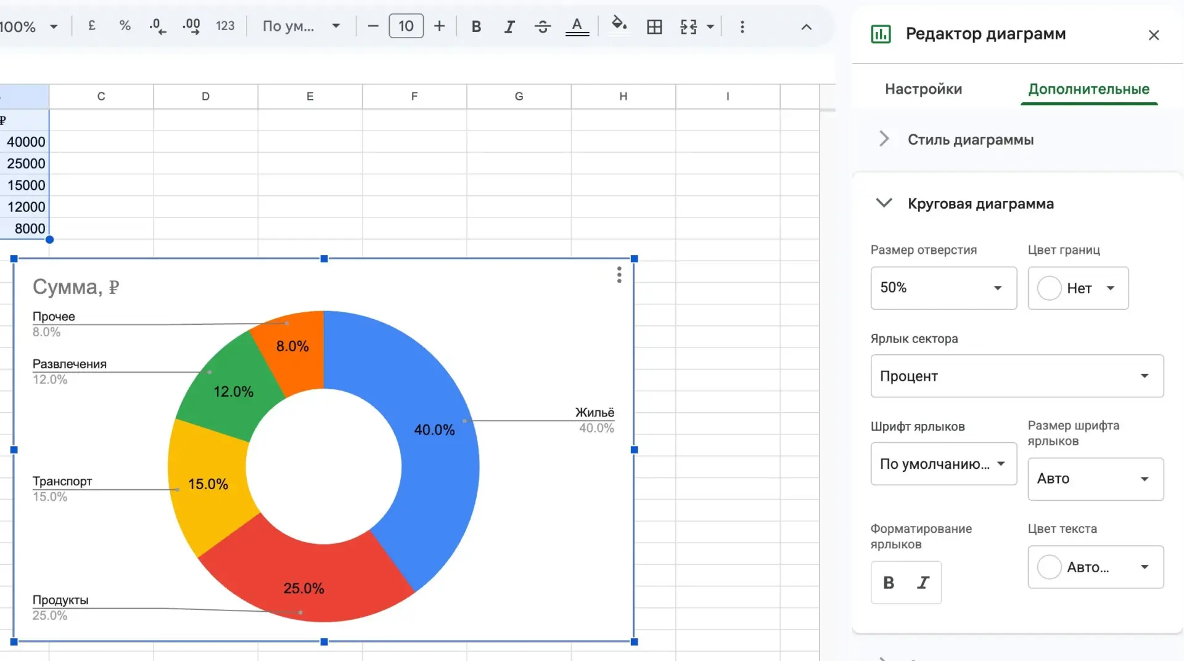Image resolution: width=1184 pixels, height=661 pixels.
Task: Toggle italic in the toolbar
Action: [509, 26]
